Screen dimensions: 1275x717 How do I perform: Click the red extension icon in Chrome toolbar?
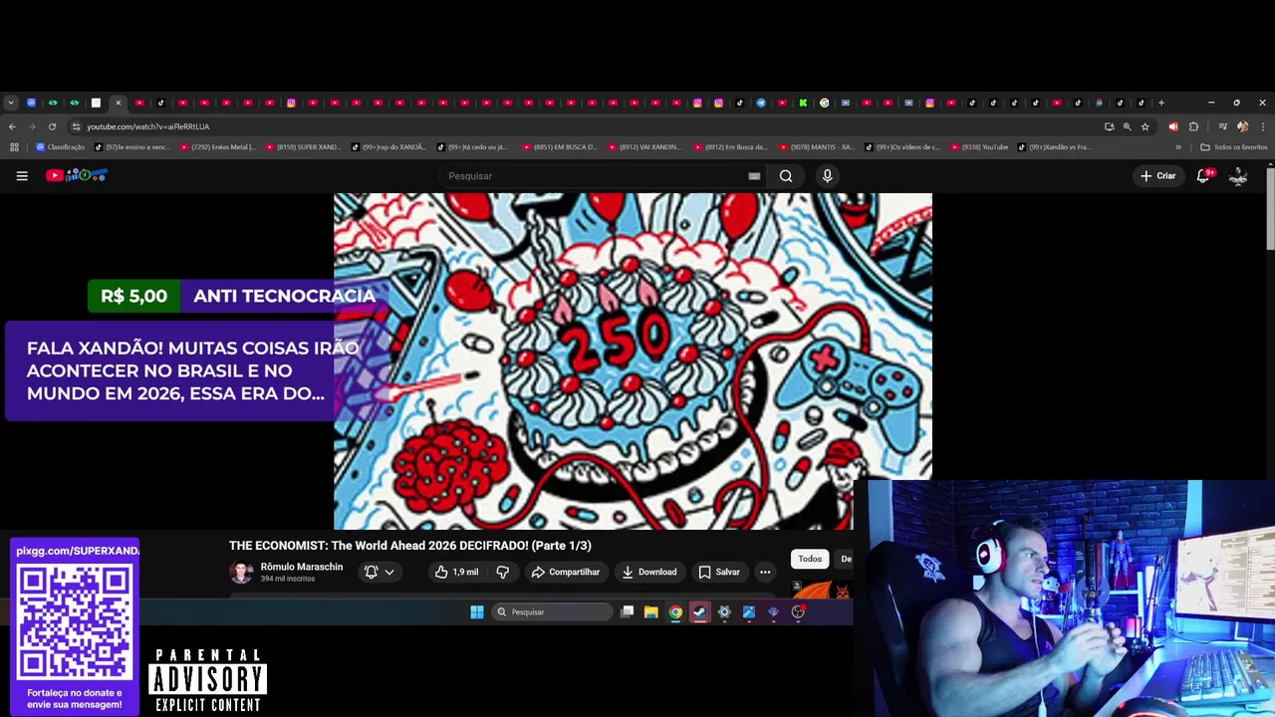click(x=1173, y=126)
